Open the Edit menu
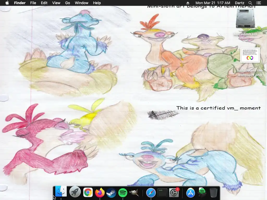The width and height of the screenshot is (267, 200). click(44, 3)
